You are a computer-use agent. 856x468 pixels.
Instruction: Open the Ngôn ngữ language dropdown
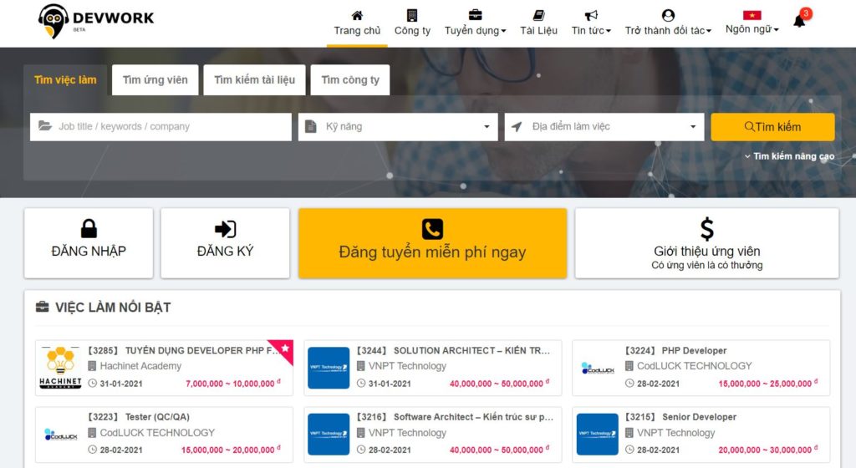click(x=752, y=29)
